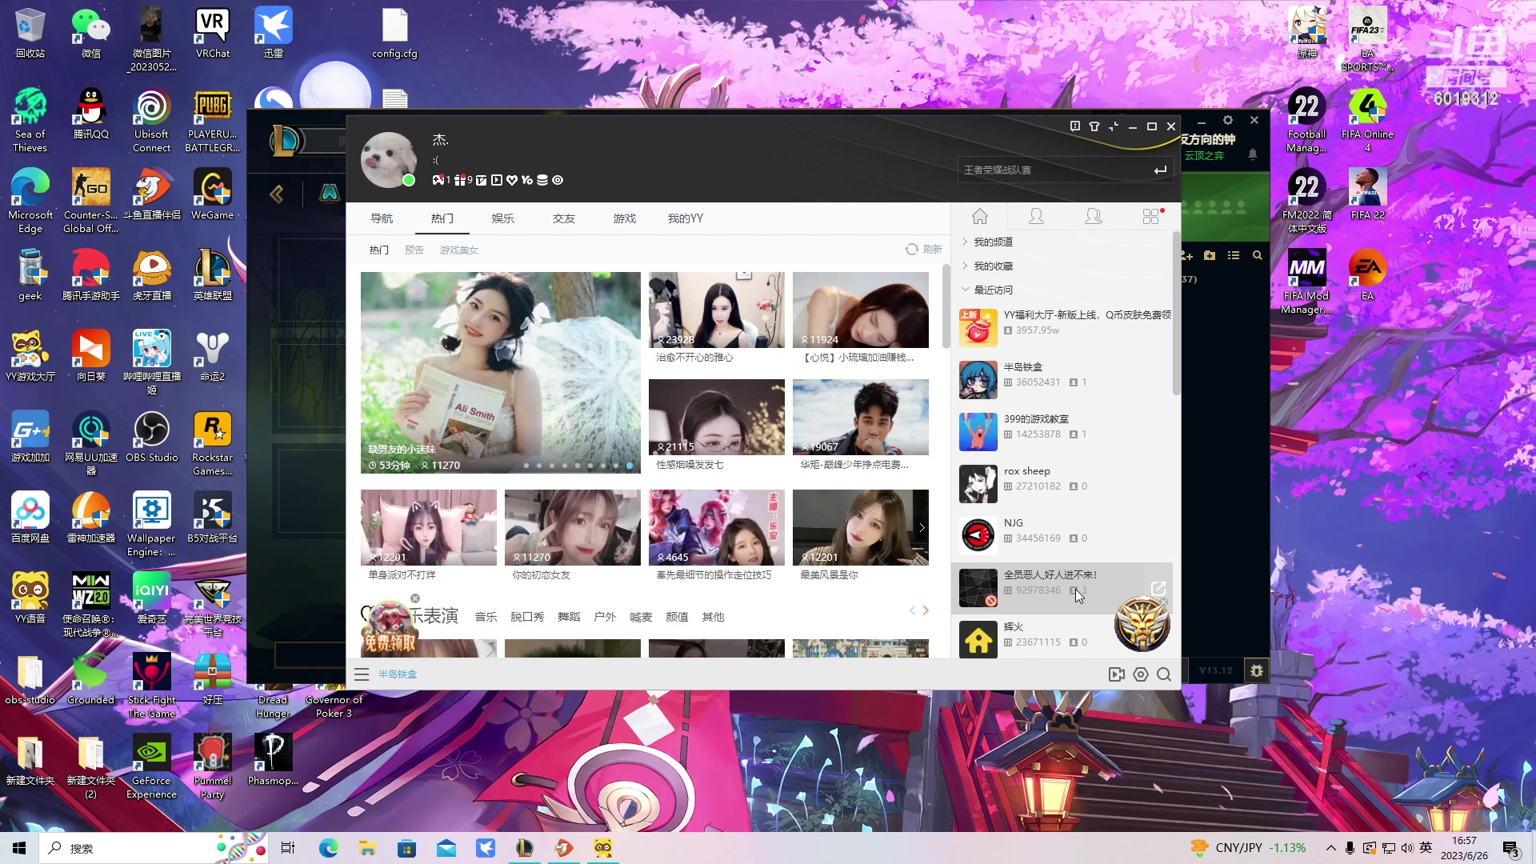This screenshot has width=1536, height=864.
Task: Click the user avatar in YY header
Action: point(389,160)
